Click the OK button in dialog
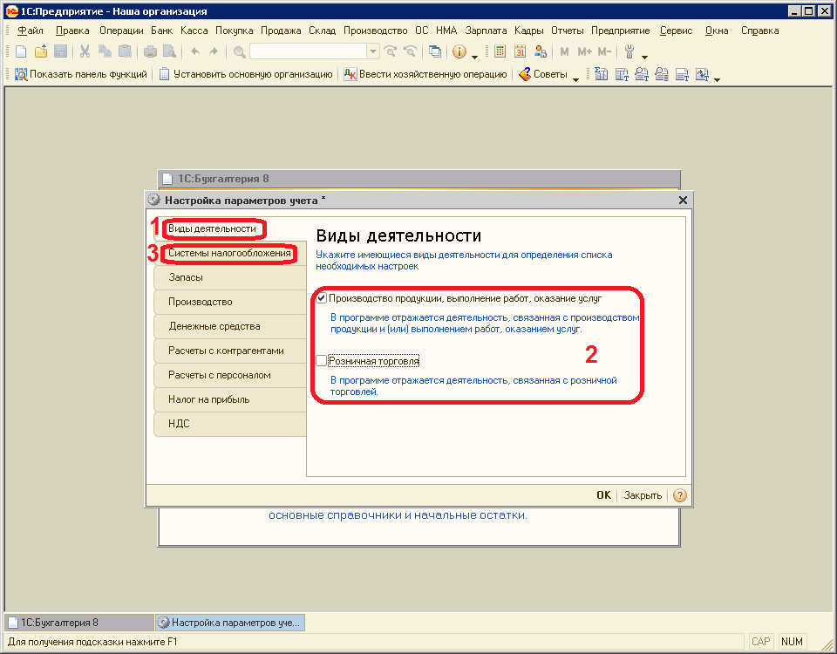 pos(603,495)
